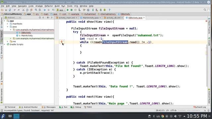Click the Forward navigation arrow
Image resolution: width=212 pixels, height=119 pixels.
[49, 10]
